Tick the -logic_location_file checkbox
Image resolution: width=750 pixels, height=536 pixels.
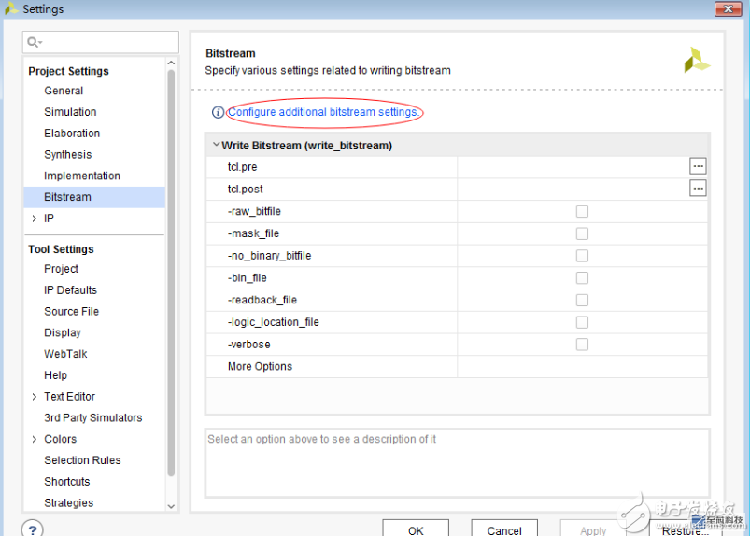coord(582,322)
